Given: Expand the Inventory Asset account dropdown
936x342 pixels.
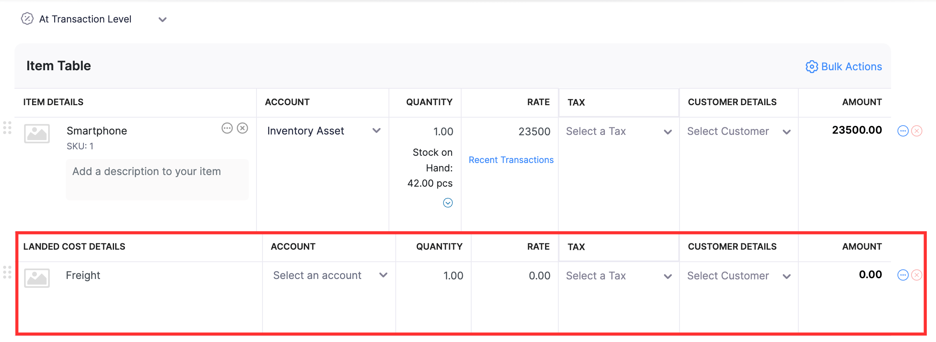Looking at the screenshot, I should 376,131.
